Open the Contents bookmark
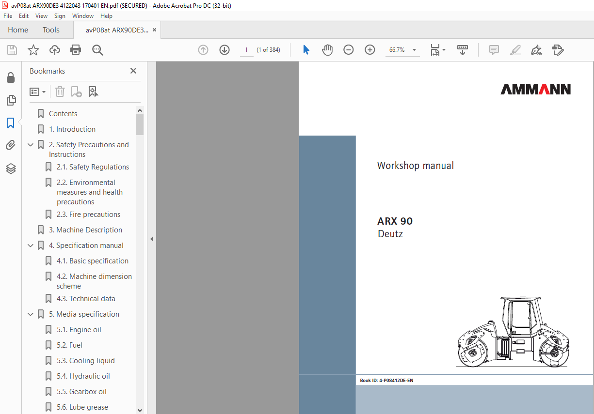 point(63,114)
